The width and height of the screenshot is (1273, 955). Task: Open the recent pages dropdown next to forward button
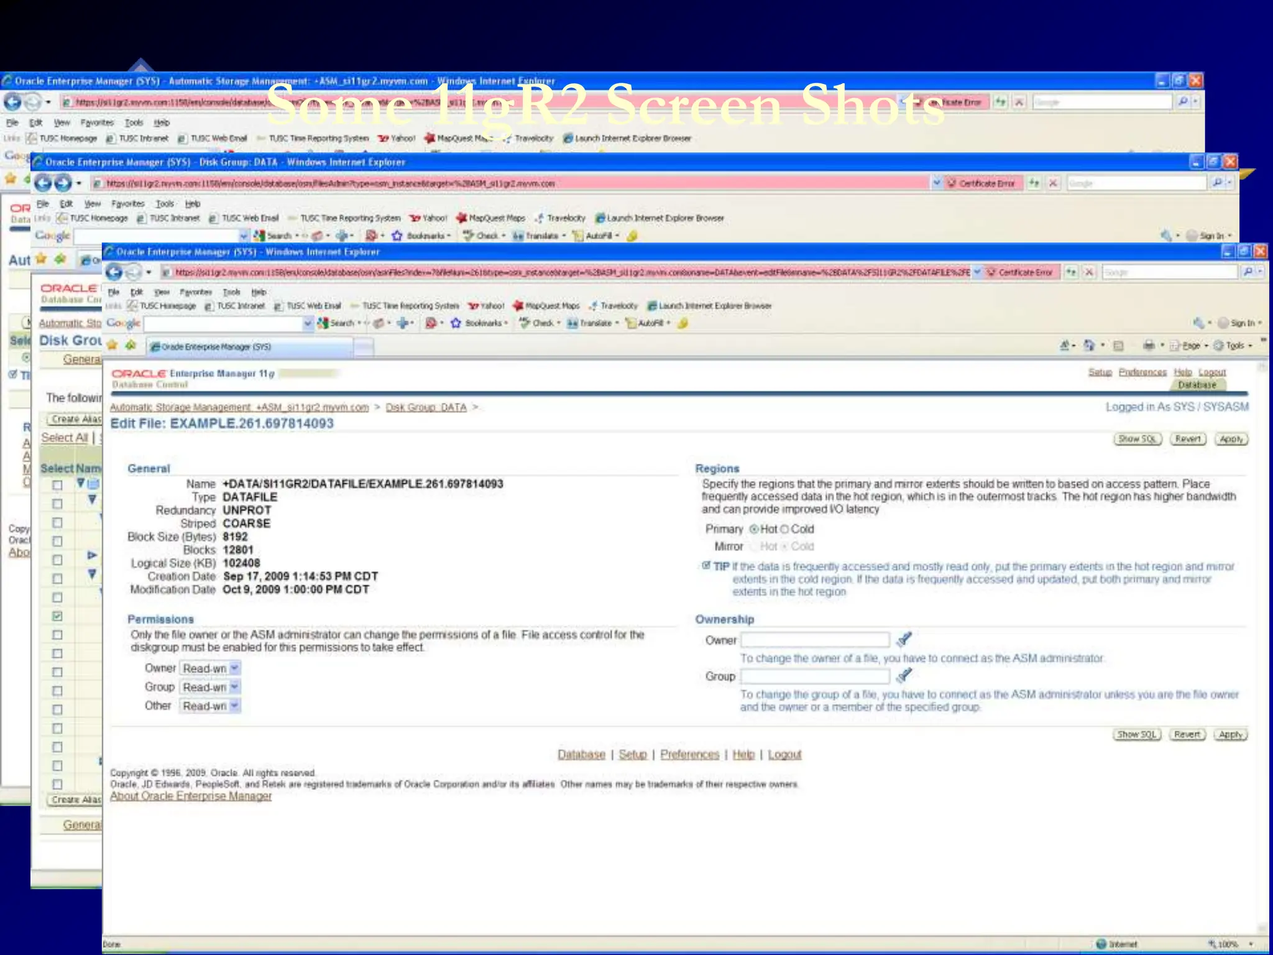(149, 272)
